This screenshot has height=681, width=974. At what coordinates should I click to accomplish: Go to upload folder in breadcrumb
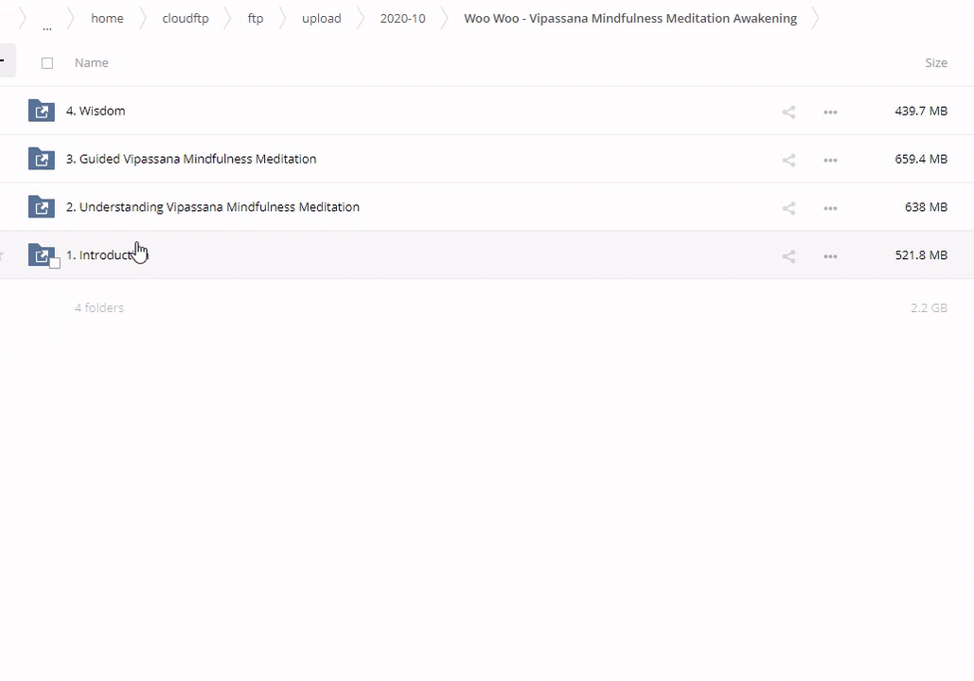click(x=321, y=19)
